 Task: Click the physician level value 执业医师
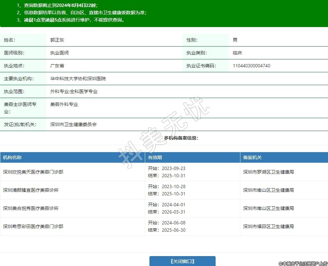(60, 53)
